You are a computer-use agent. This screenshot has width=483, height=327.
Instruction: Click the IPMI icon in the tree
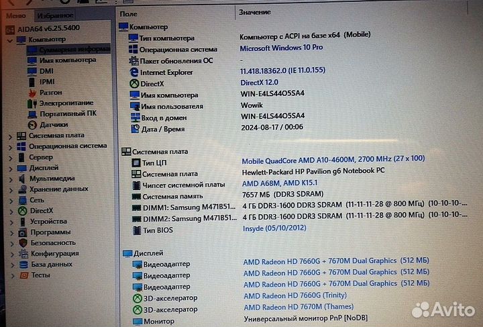(32, 82)
